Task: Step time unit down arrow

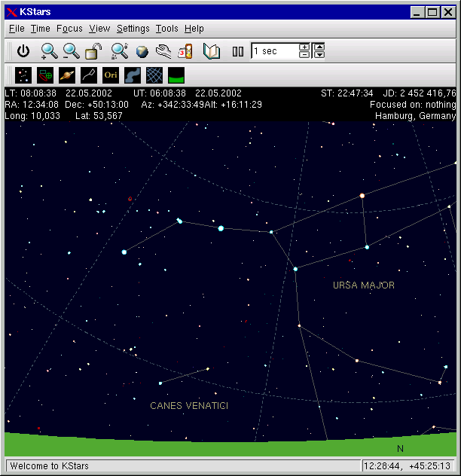Action: pos(319,55)
